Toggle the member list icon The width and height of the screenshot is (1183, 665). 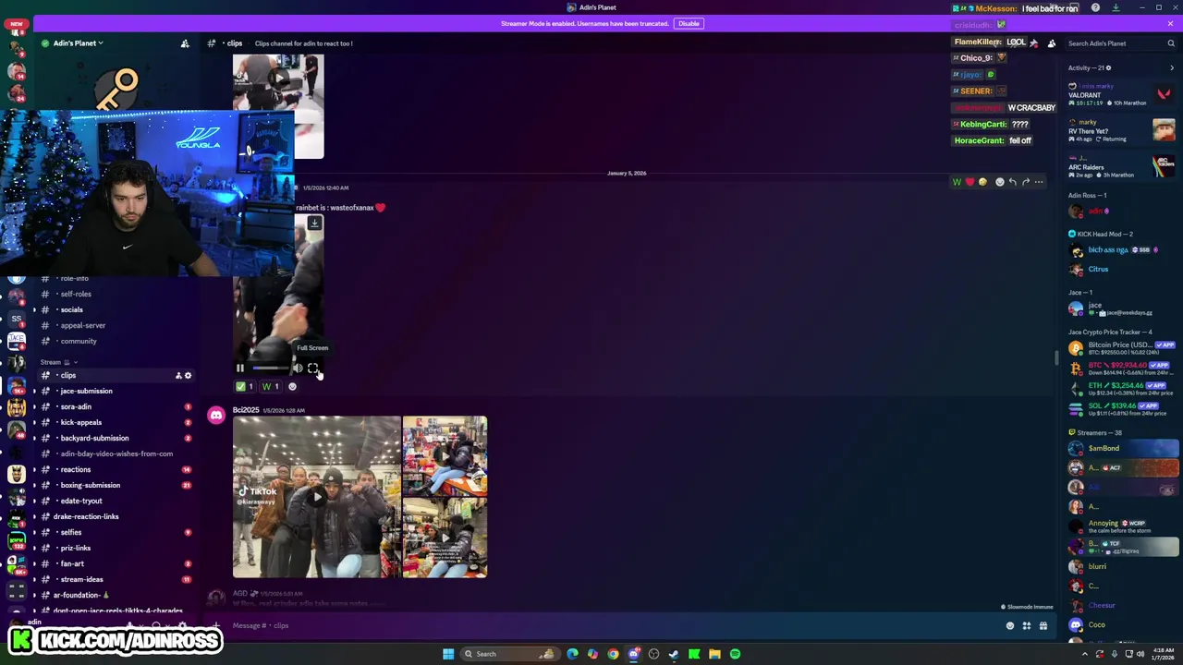tap(1051, 43)
